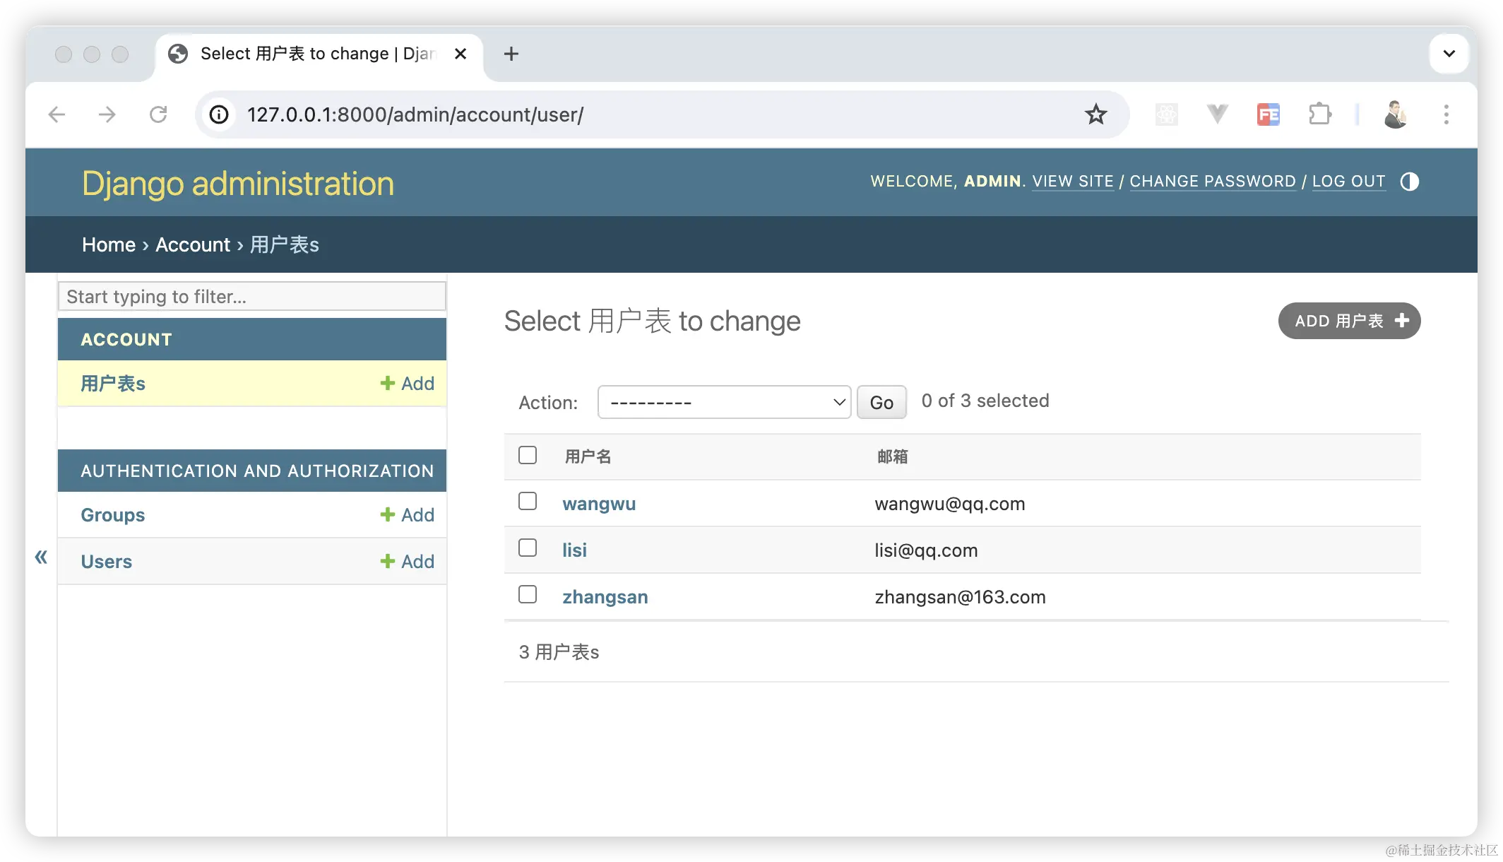The image size is (1503, 862).
Task: Click the React devtools extension icon
Action: 1166,114
